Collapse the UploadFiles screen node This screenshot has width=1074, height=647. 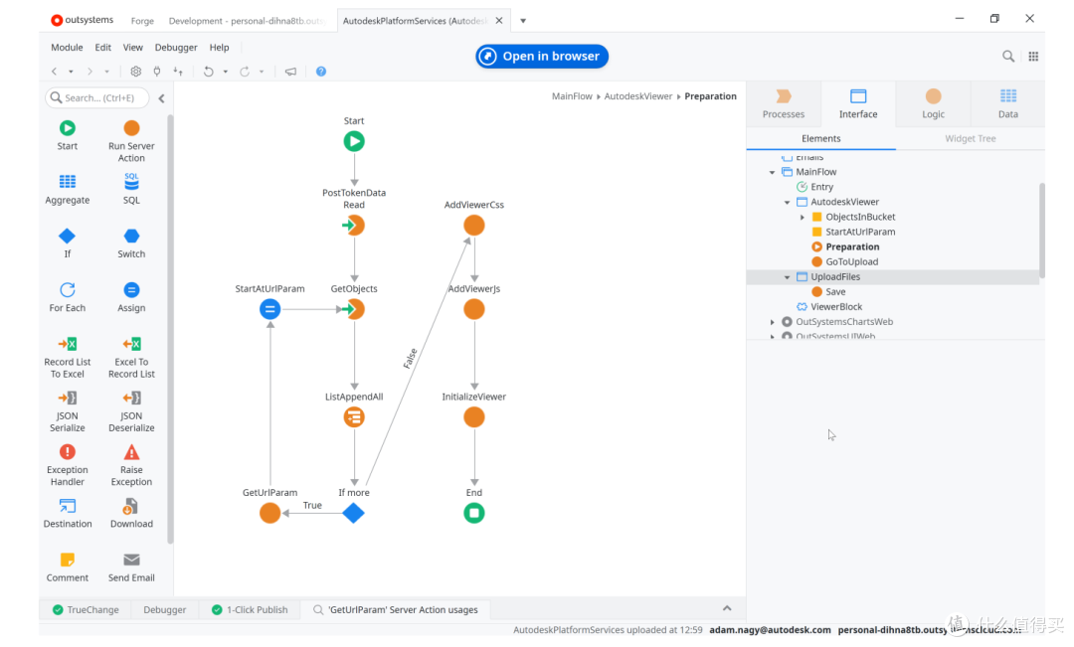[788, 277]
